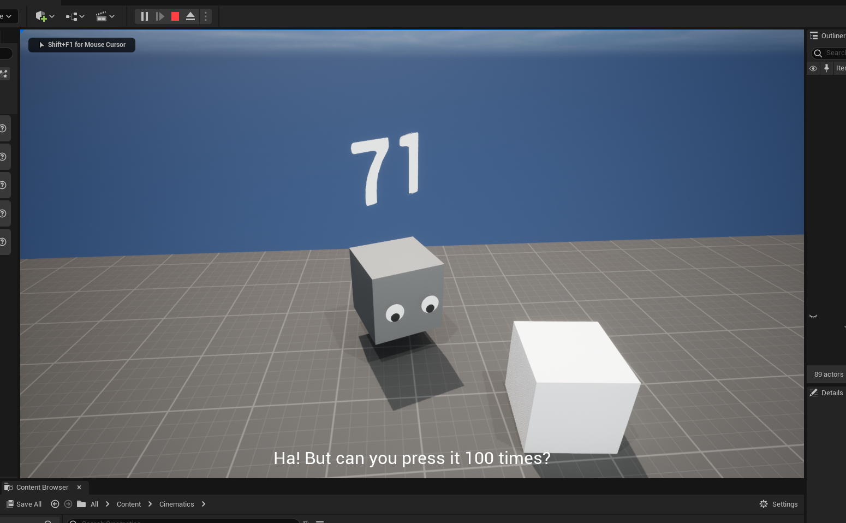Open Content Browser Settings

(x=779, y=504)
